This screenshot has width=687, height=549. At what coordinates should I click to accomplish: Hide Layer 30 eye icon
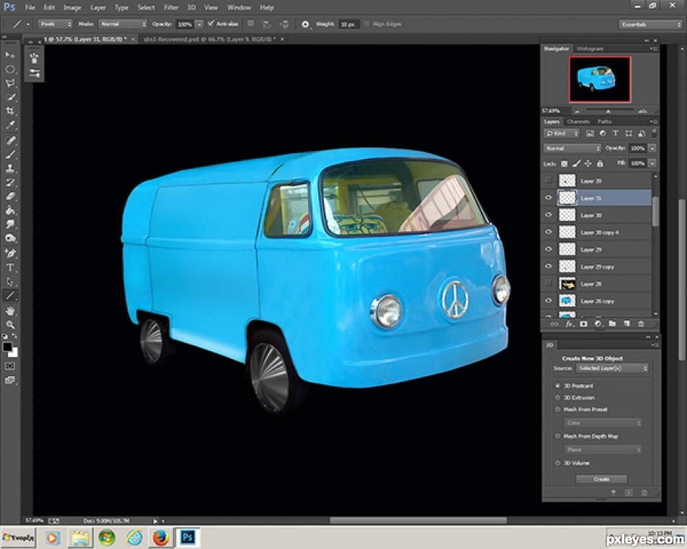tap(548, 215)
